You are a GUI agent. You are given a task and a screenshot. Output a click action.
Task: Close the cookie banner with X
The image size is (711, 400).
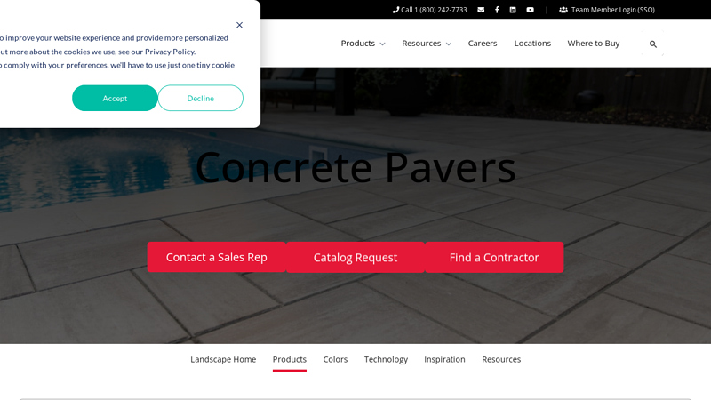tap(239, 25)
